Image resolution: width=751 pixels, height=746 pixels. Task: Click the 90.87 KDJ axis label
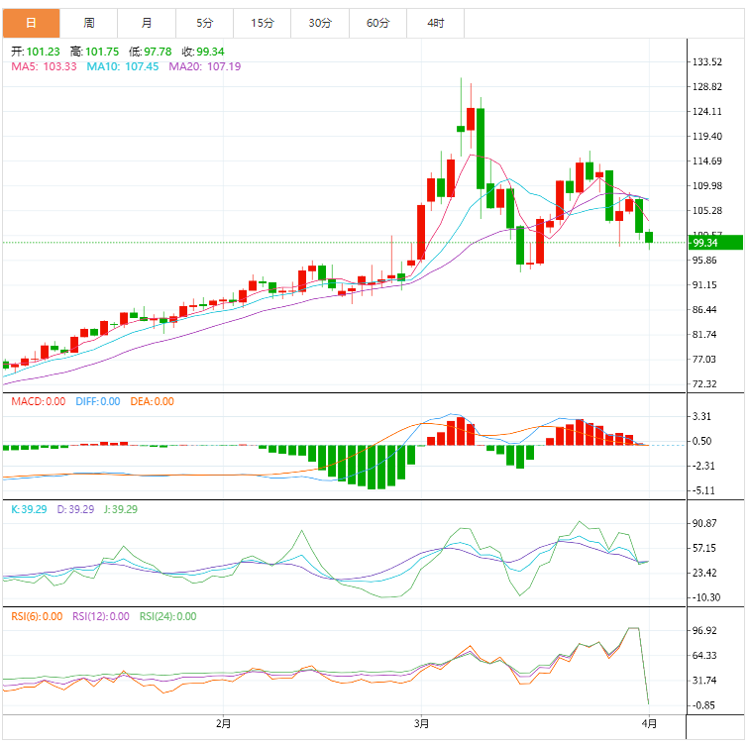pos(704,524)
